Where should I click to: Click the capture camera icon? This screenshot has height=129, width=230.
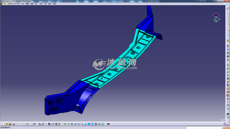pos(108,124)
